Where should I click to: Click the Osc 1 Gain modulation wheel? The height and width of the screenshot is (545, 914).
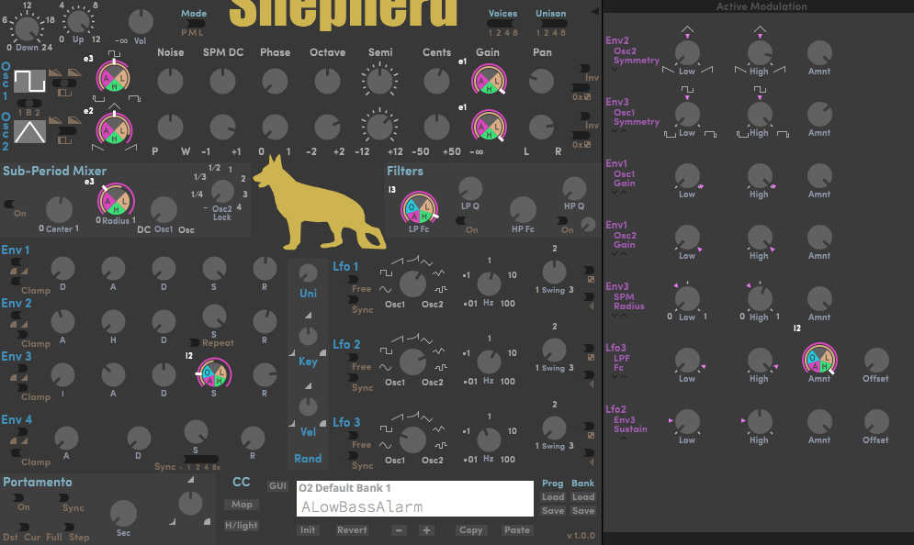[x=489, y=80]
